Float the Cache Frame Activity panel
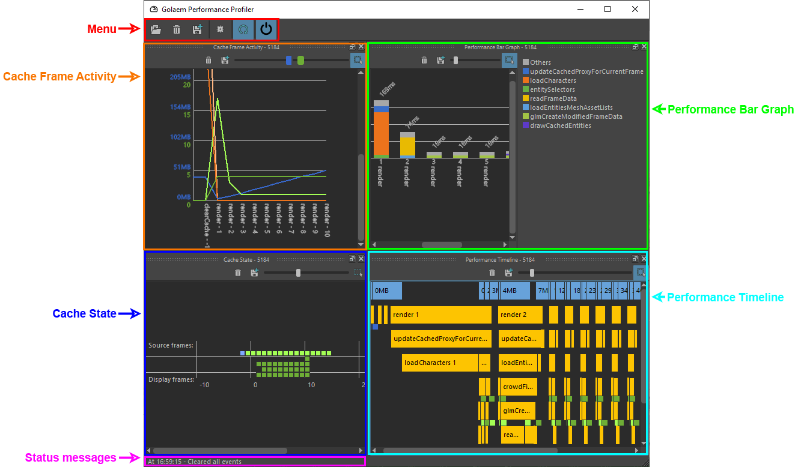The height and width of the screenshot is (467, 807). point(353,46)
